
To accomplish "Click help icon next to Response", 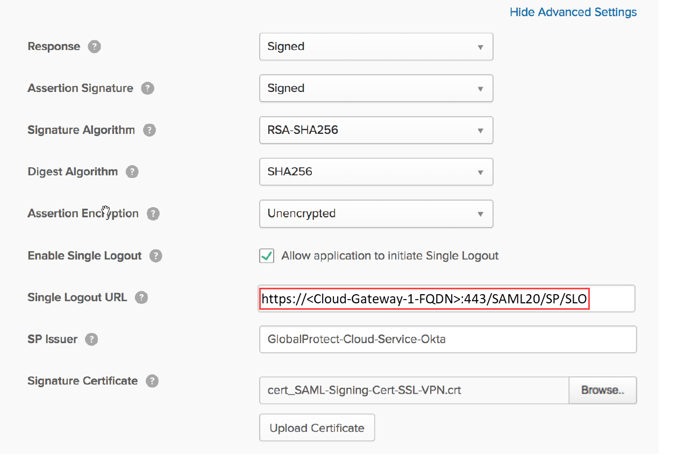I will pyautogui.click(x=94, y=47).
